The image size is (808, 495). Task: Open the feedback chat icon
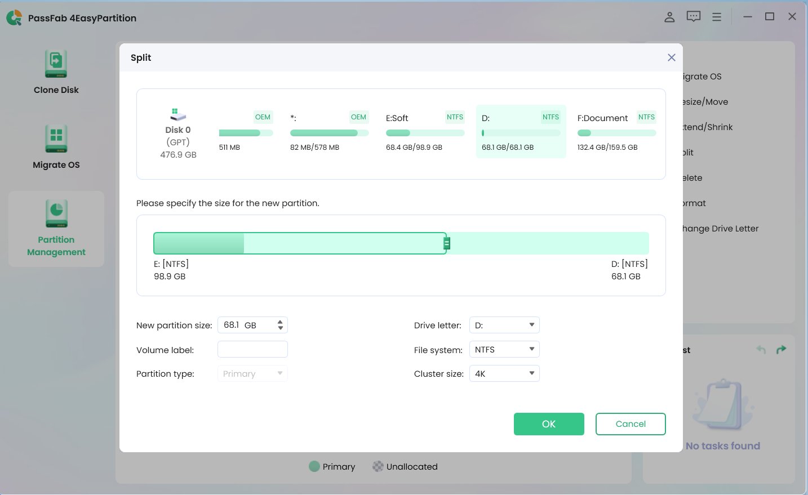pos(693,17)
